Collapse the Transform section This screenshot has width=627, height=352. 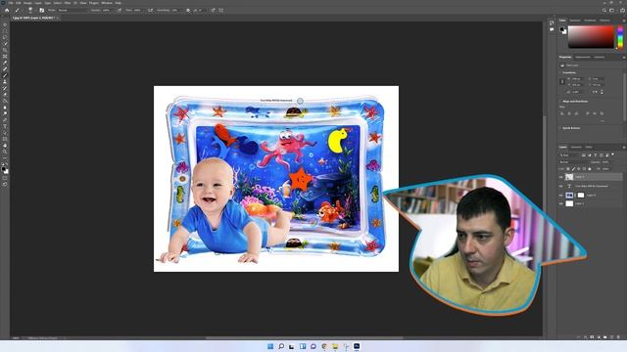coord(560,72)
